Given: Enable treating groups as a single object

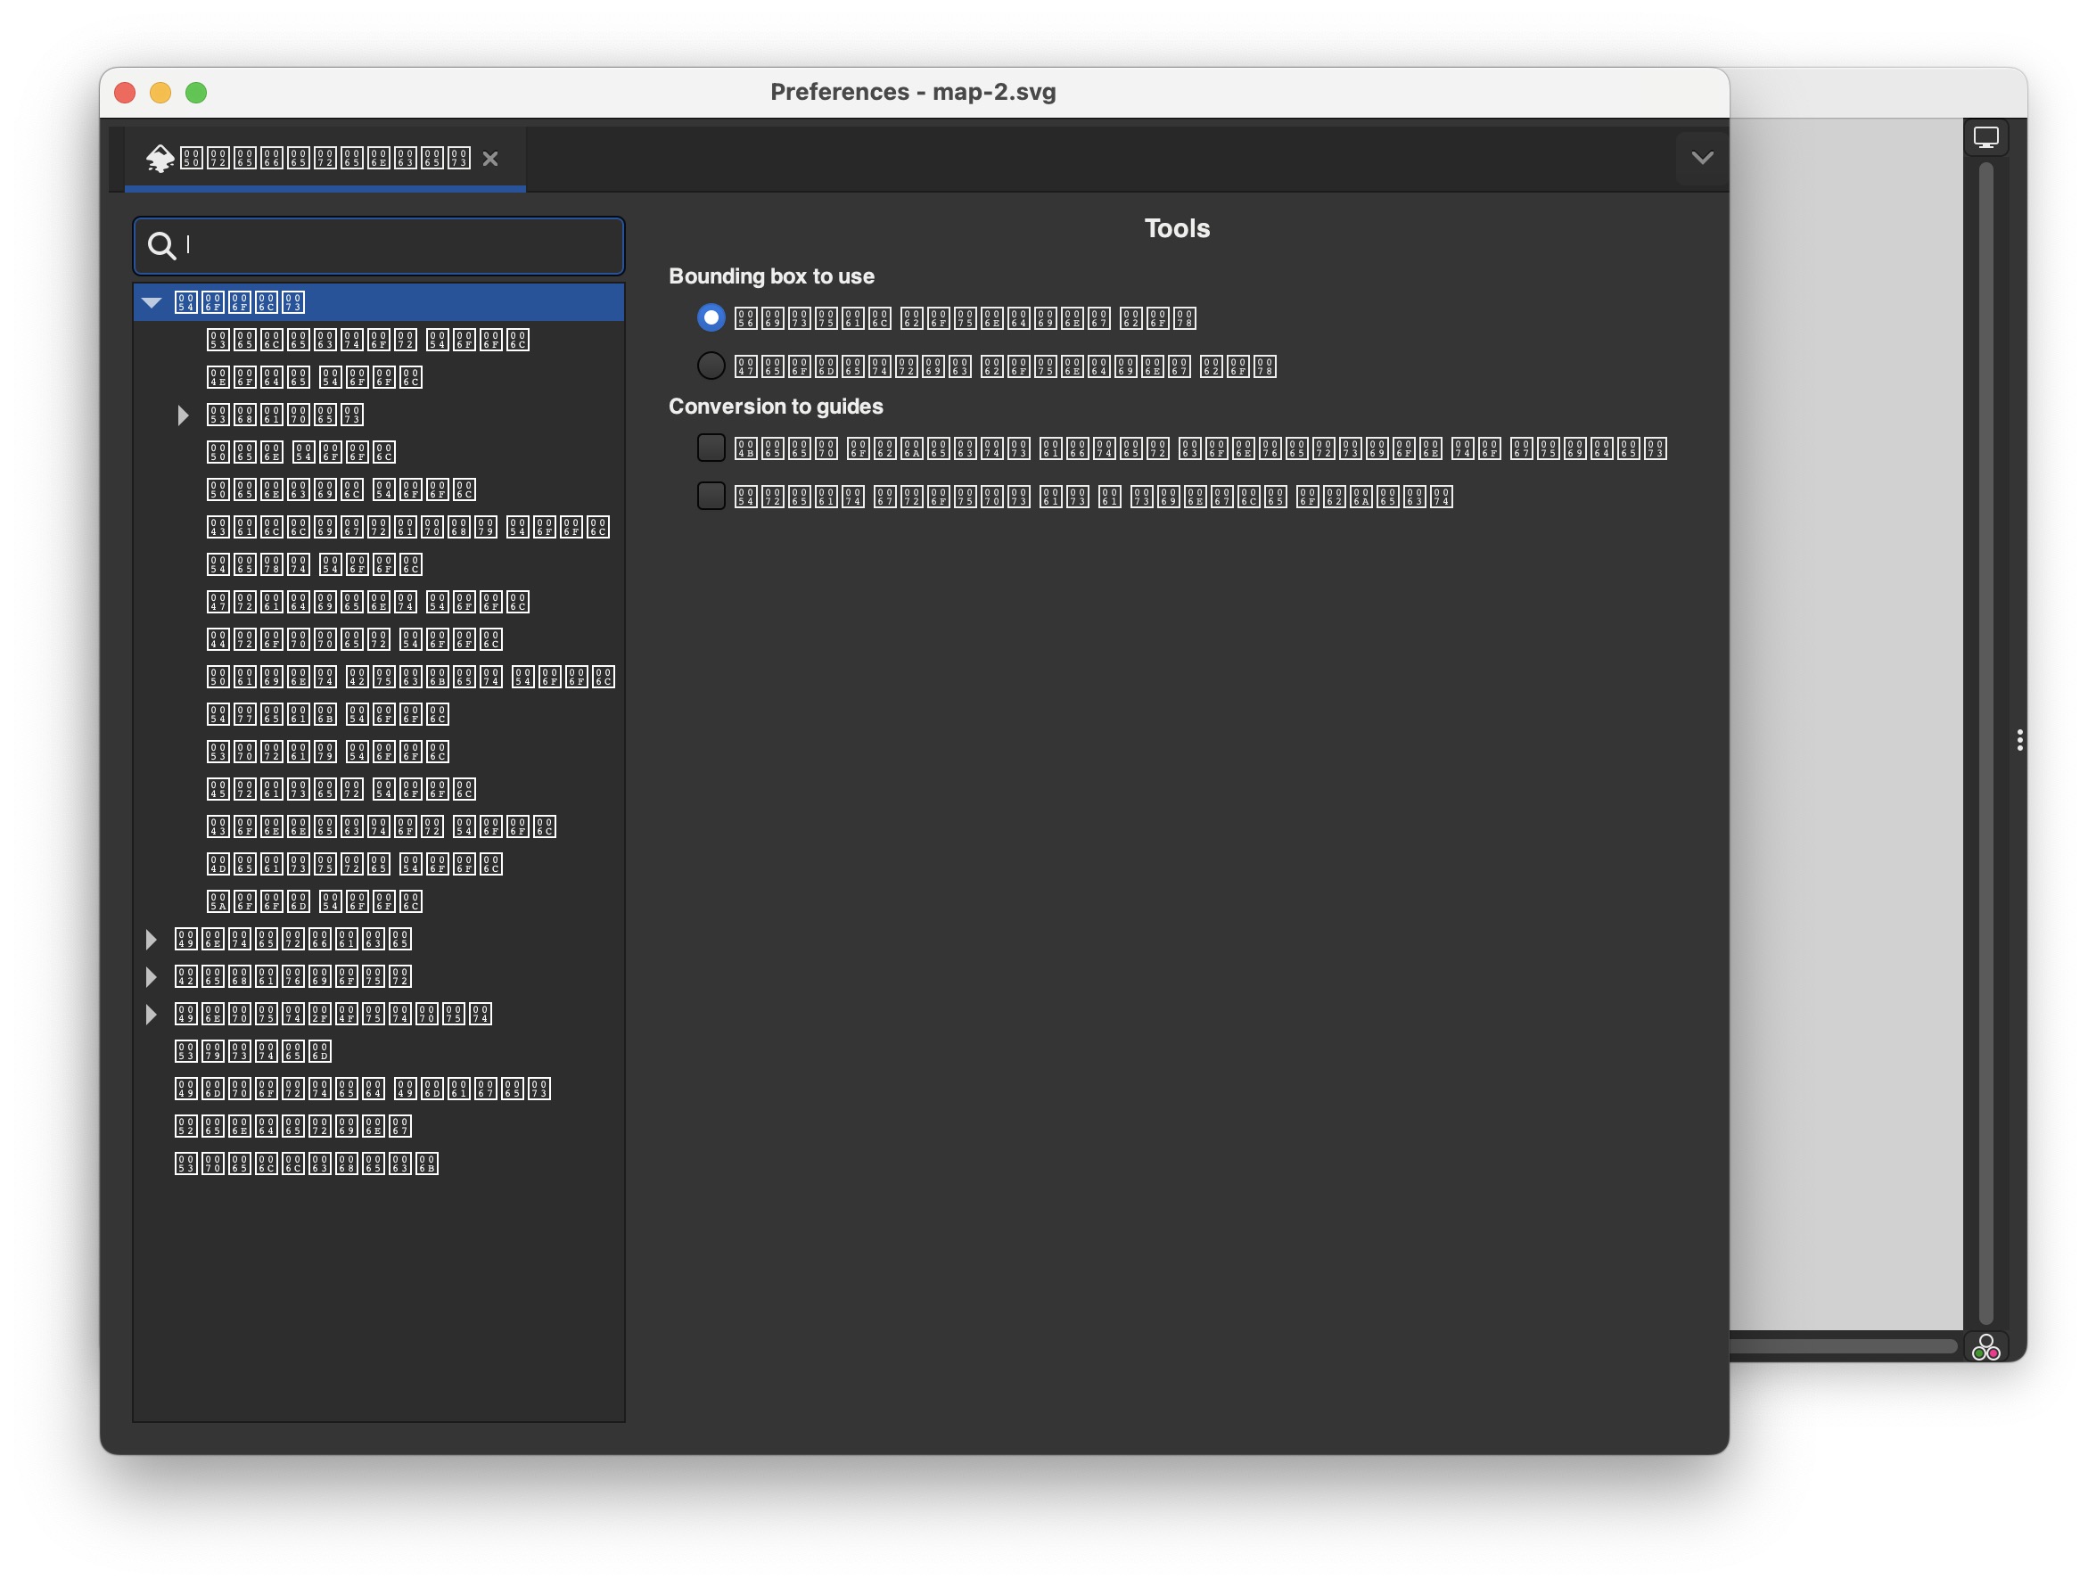Looking at the screenshot, I should [711, 496].
